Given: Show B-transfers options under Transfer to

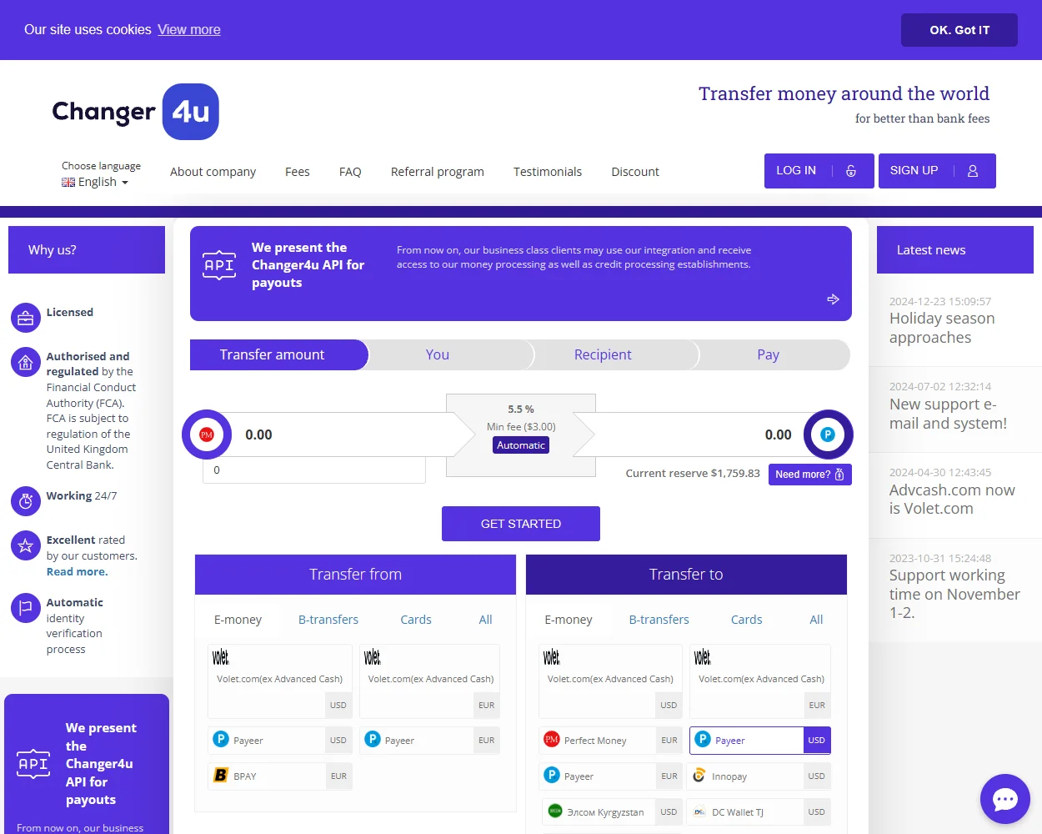Looking at the screenshot, I should point(659,620).
